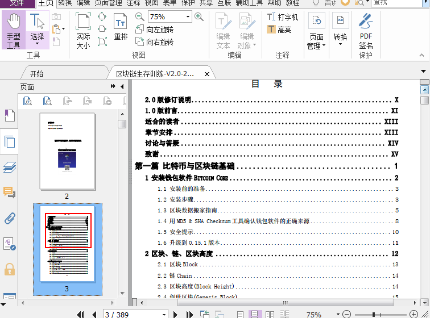
Task: Open the Attachments paperclip panel
Action: pos(10,218)
